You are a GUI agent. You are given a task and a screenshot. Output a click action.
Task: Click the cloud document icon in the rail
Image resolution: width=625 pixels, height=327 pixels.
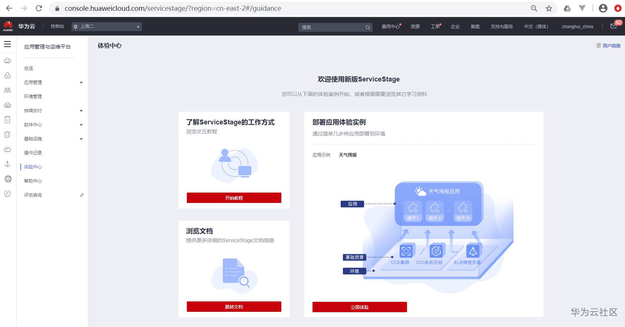(x=7, y=120)
